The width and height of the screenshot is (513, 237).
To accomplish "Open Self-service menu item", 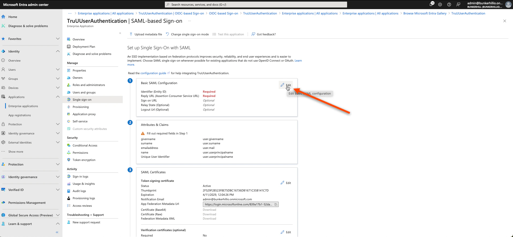I will [80, 121].
